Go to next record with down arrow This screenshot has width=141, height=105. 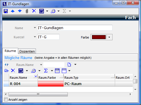(x=20, y=11)
